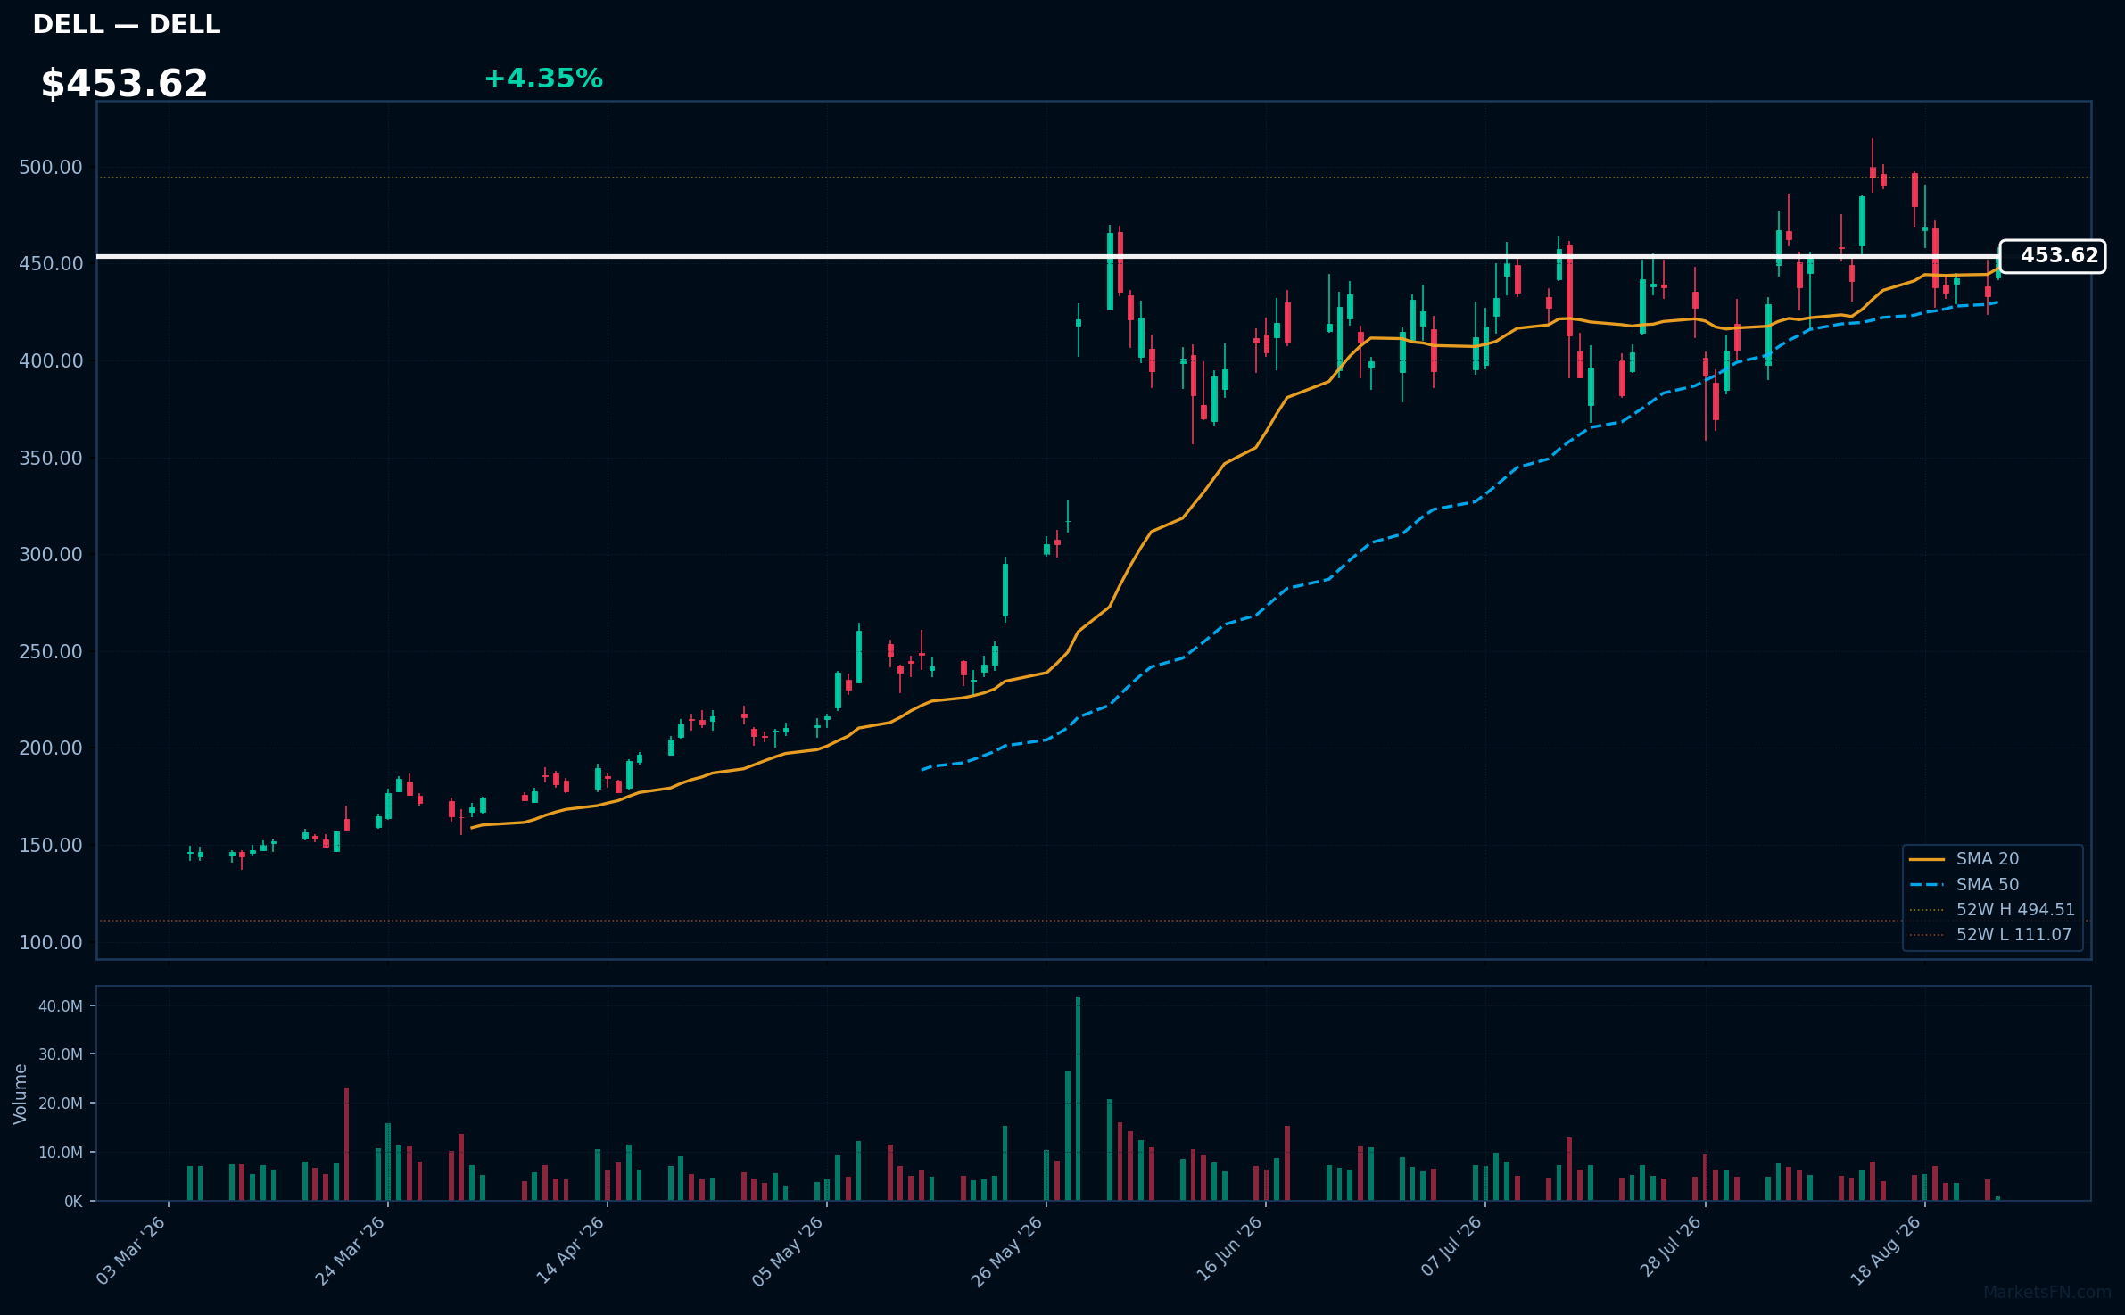
Task: Click the Volume axis title
Action: (x=21, y=1094)
